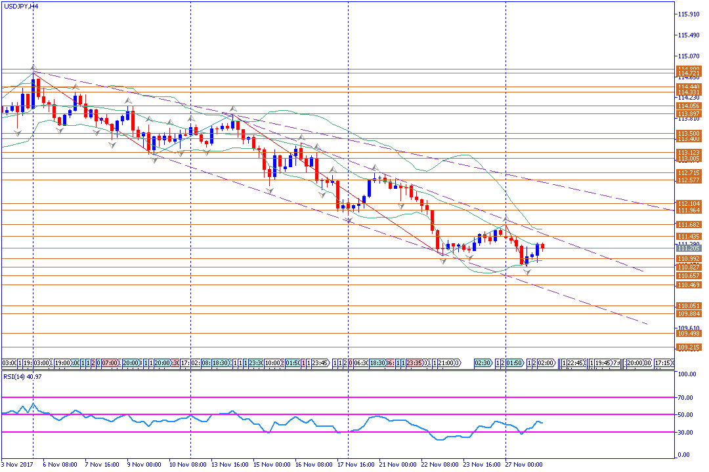Click the 113.123 level price label
This screenshot has height=472, width=709.
[688, 153]
